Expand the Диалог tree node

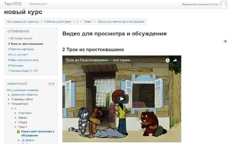click(x=19, y=140)
